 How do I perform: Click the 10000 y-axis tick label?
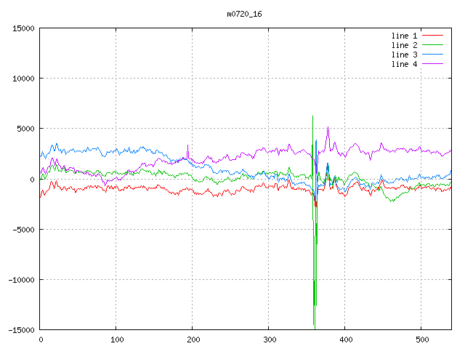point(22,79)
